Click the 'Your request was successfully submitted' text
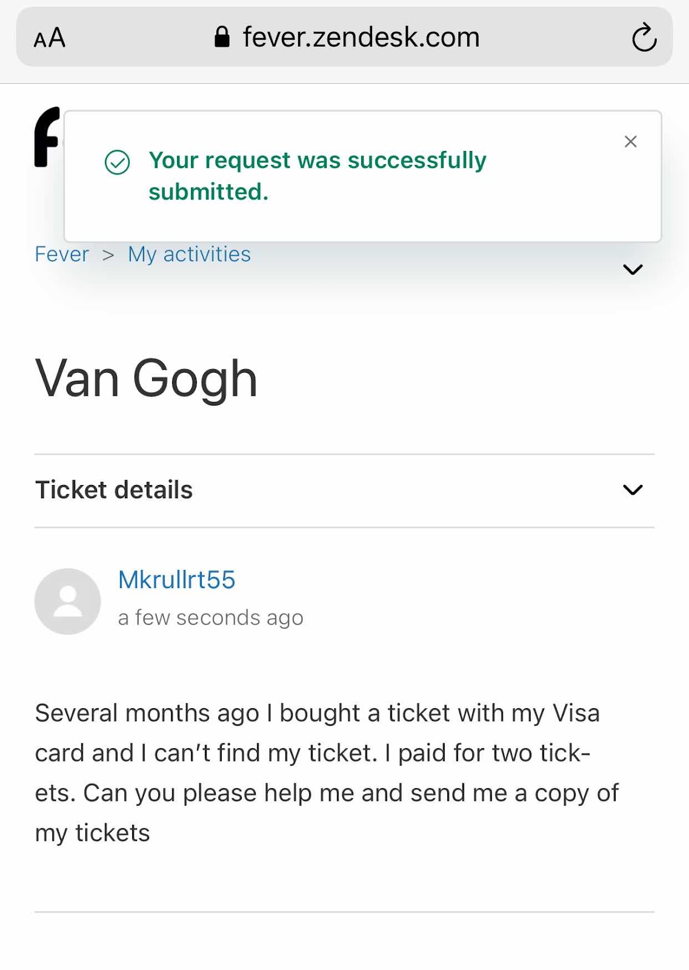This screenshot has width=689, height=970. pos(318,176)
